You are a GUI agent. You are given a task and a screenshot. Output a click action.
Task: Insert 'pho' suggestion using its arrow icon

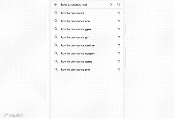click(x=119, y=69)
